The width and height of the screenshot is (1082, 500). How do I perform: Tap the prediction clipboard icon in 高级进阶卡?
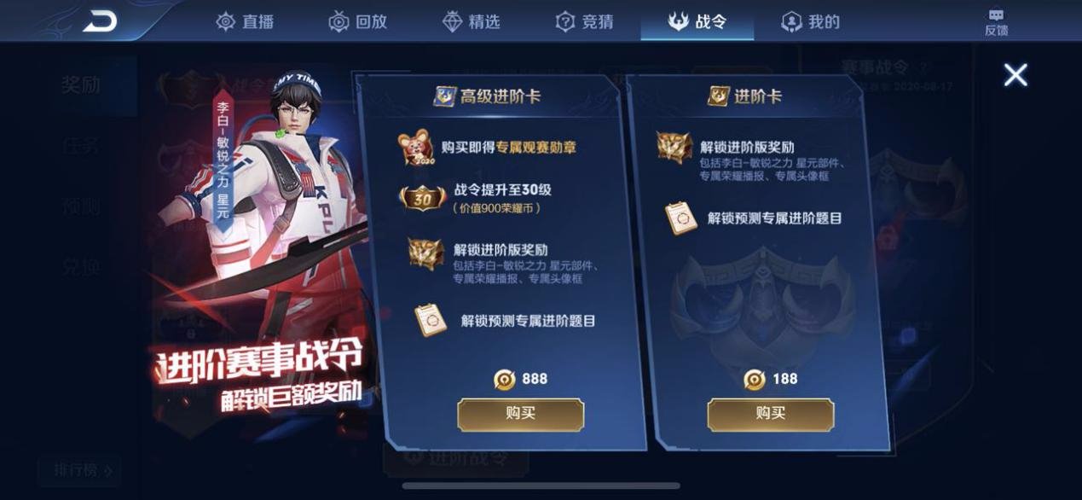431,321
